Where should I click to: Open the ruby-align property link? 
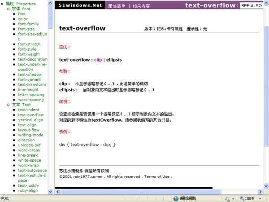pos(28,190)
